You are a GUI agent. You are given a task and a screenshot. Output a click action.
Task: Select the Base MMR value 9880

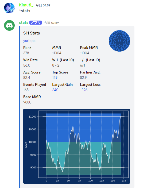(x=27, y=102)
